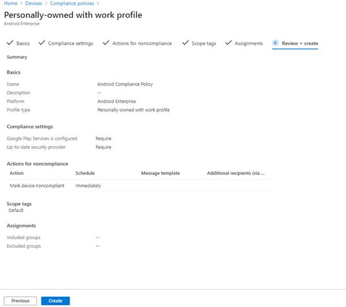Click the step 6 circle badge
346x307 pixels.
point(276,43)
